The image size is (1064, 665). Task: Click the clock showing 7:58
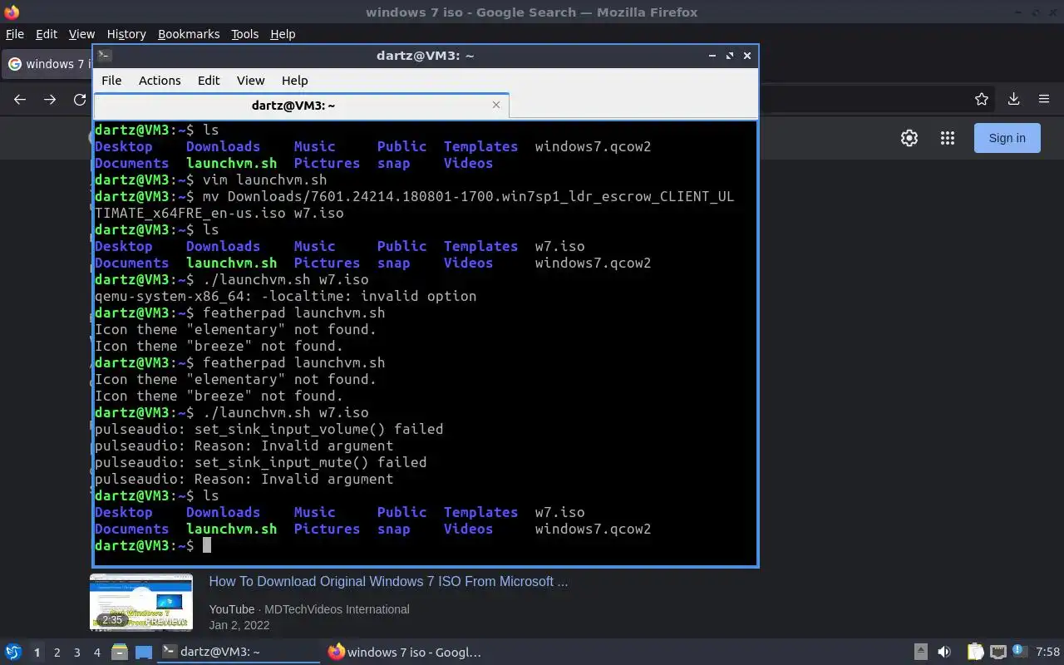point(1048,652)
